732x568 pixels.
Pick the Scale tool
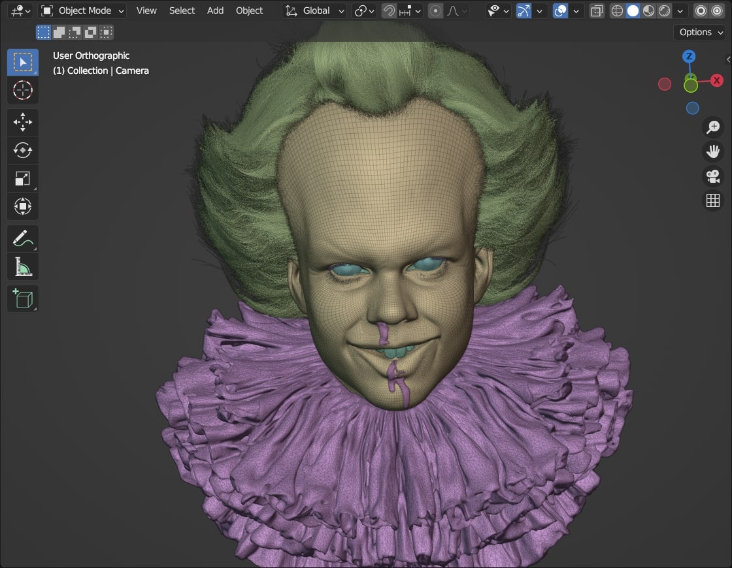point(23,178)
